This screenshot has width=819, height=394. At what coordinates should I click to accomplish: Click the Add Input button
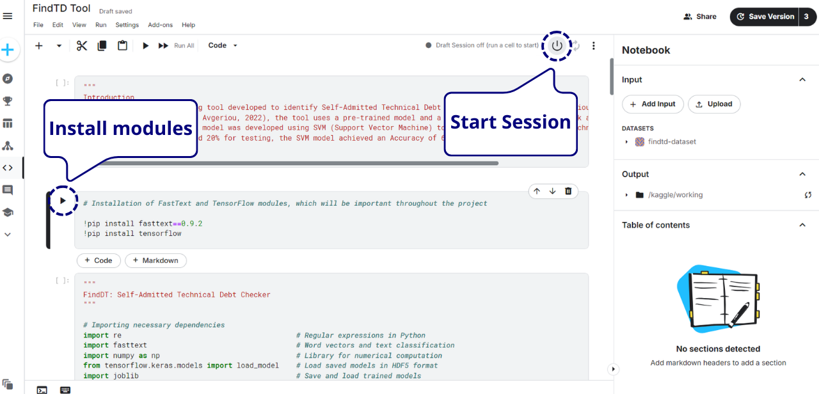click(653, 104)
